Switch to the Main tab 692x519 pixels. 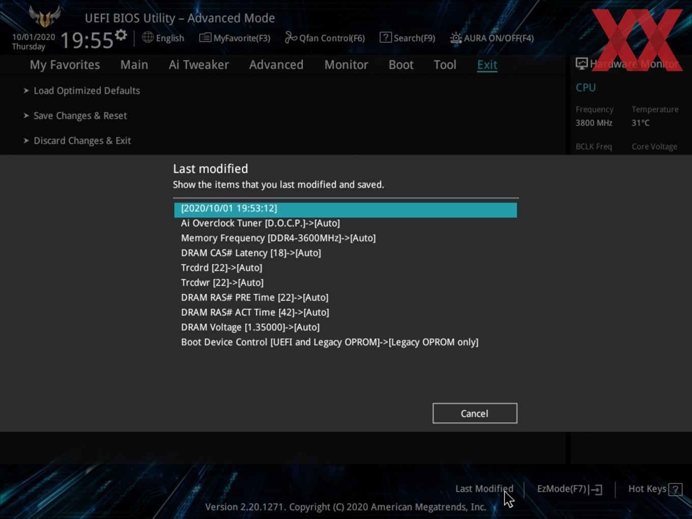(x=134, y=65)
